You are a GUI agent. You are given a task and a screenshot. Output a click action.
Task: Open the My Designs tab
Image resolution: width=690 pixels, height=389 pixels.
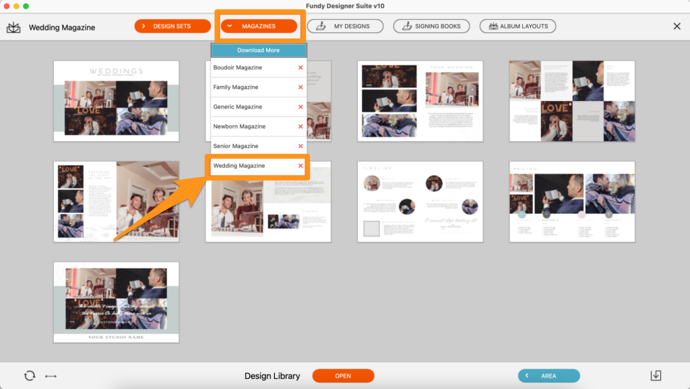point(345,26)
